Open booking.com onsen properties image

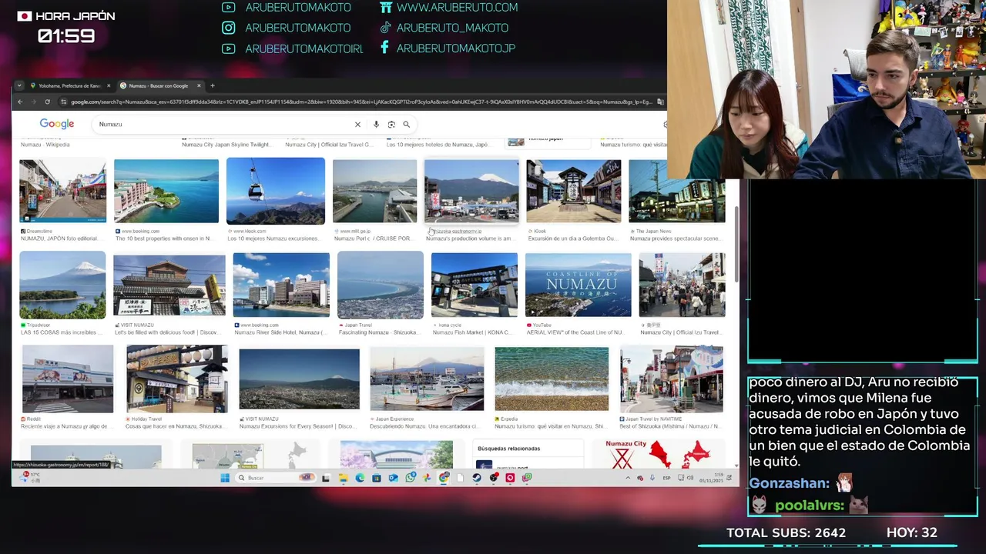[166, 190]
